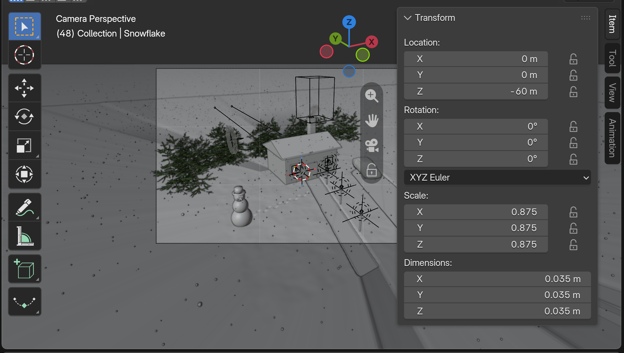Toggle lock for Rotation Y
The width and height of the screenshot is (624, 353).
[573, 142]
